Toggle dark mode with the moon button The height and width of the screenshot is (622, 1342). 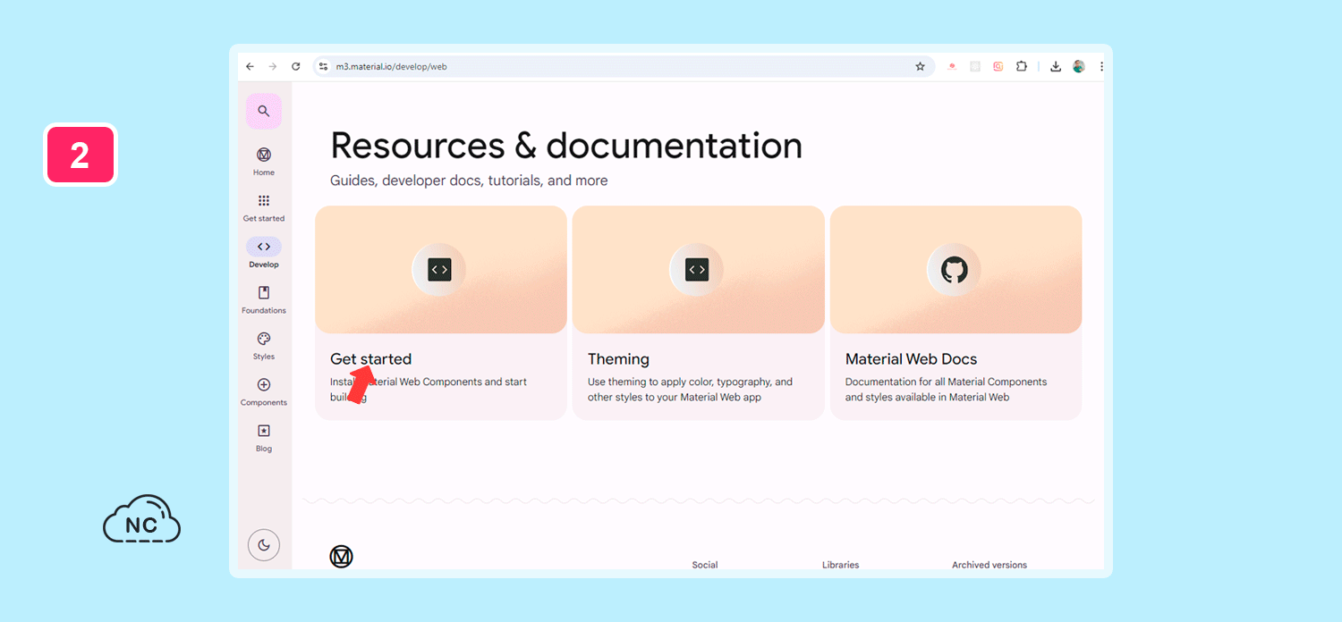264,545
